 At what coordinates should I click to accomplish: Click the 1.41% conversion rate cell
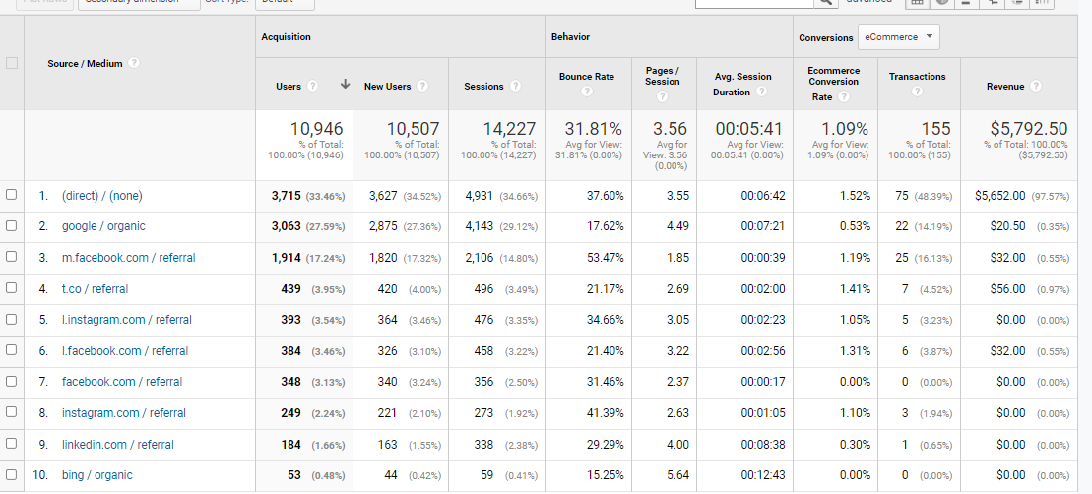855,288
